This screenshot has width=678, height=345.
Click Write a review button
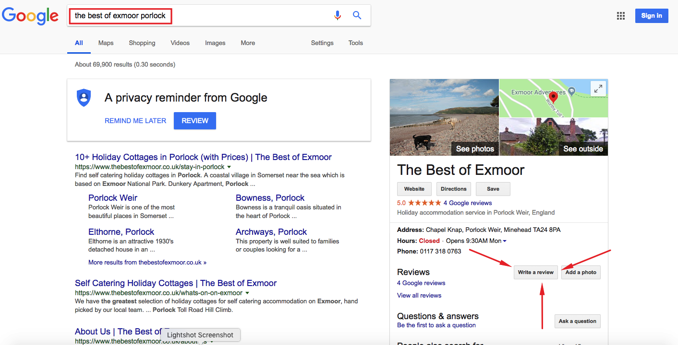[536, 272]
